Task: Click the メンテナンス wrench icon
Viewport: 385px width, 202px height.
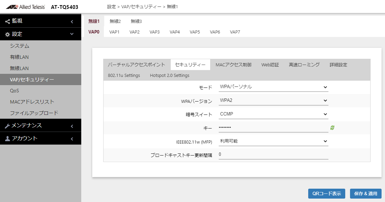Action: pyautogui.click(x=7, y=126)
